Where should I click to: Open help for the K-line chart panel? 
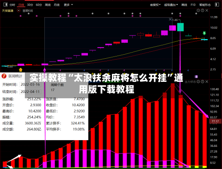(x=202, y=10)
